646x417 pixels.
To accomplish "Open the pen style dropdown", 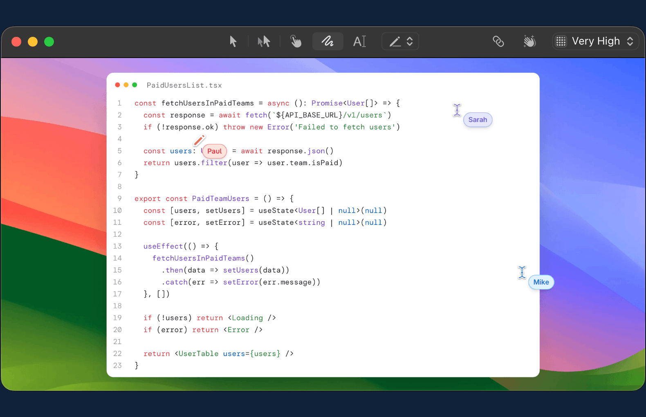I will (400, 41).
